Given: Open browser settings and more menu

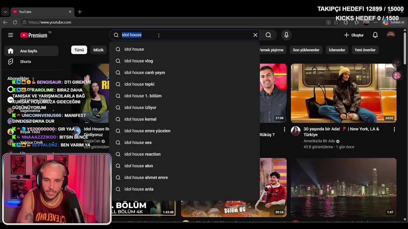Looking at the screenshot, I should (x=376, y=22).
